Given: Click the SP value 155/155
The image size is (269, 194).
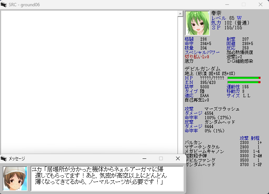Looking at the screenshot, I should (233, 28).
